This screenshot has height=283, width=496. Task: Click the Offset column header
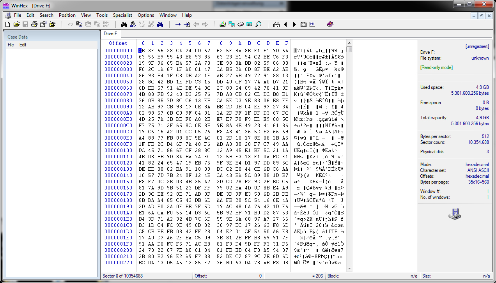(x=118, y=43)
